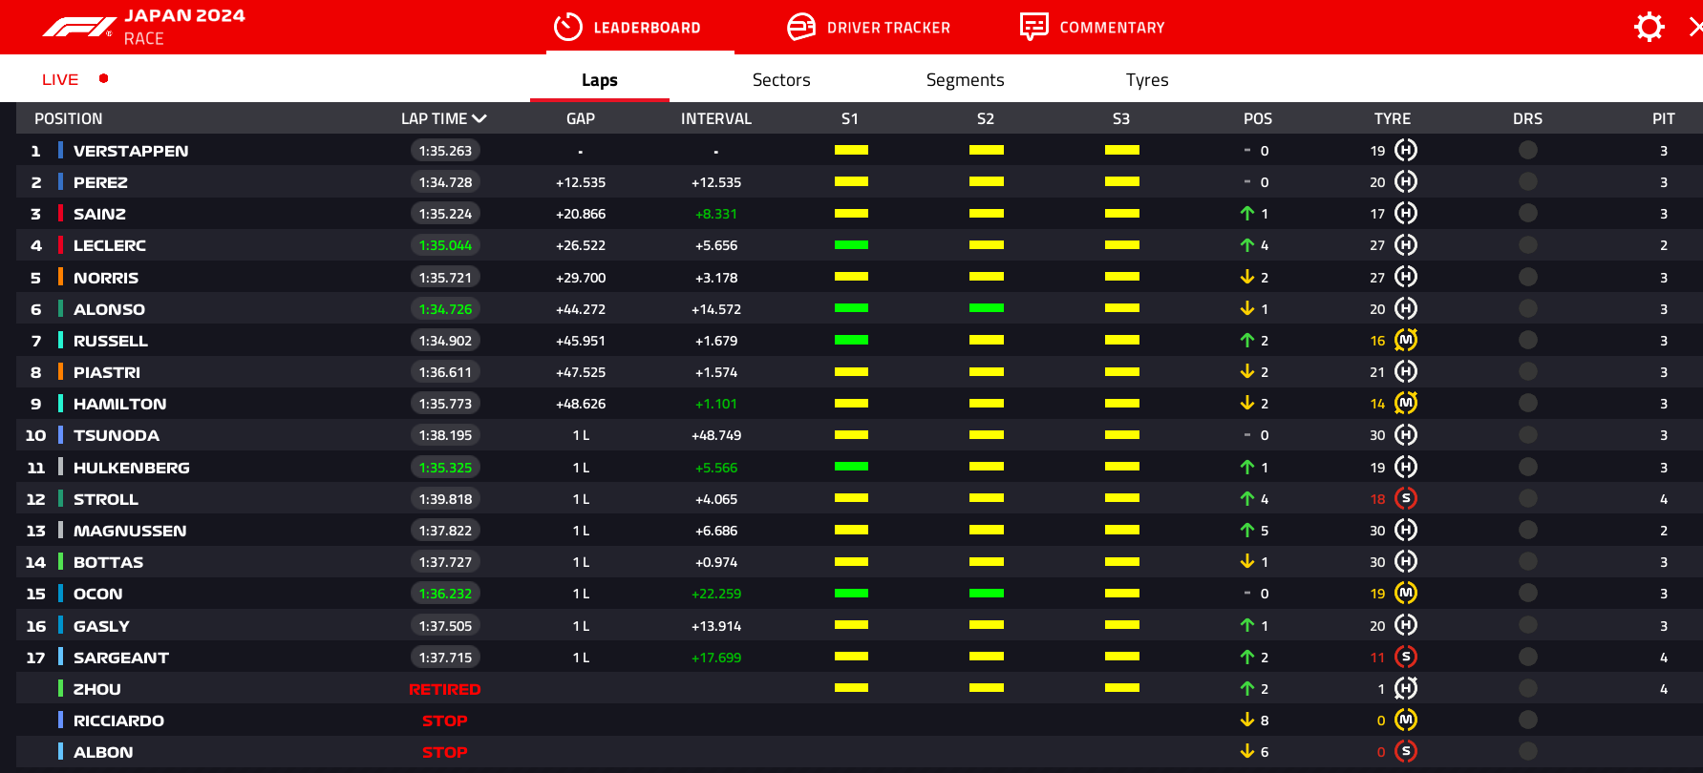
Task: Click the red LIVE indicator dot
Action: click(103, 78)
